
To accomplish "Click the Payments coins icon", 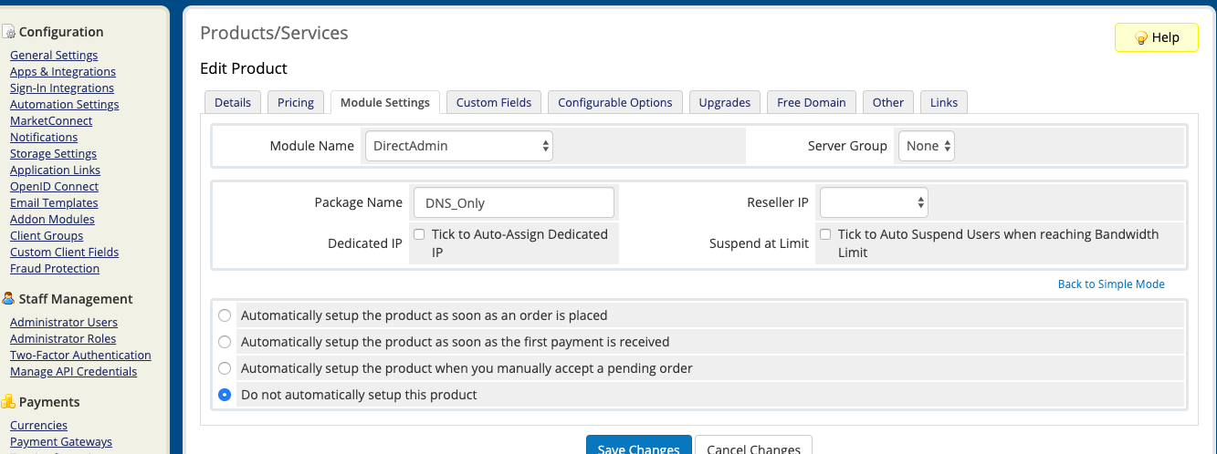I will click(8, 402).
